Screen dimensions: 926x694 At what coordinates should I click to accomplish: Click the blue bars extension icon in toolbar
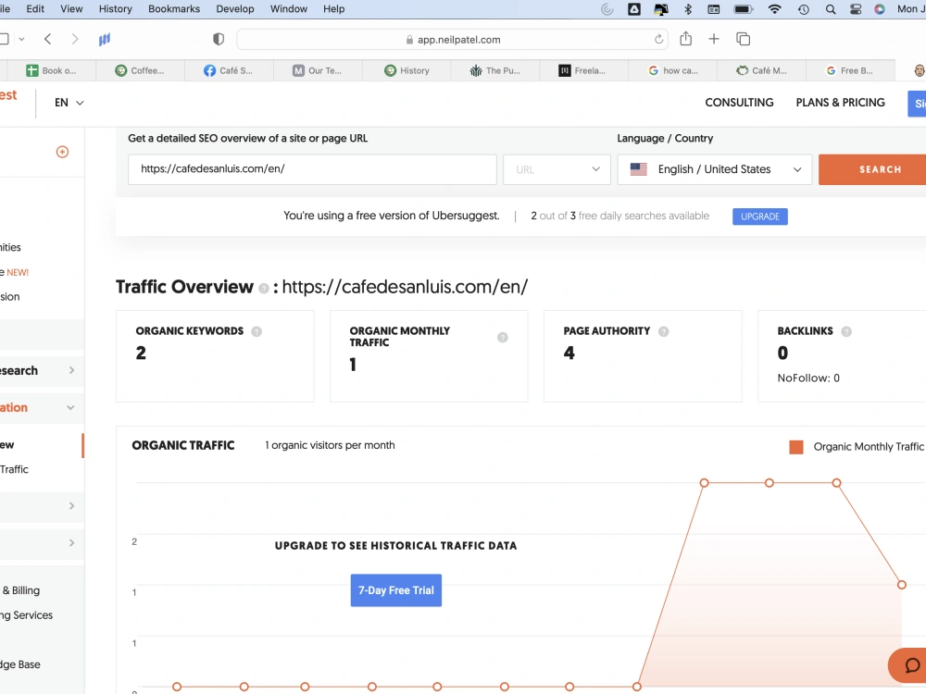[x=105, y=40]
